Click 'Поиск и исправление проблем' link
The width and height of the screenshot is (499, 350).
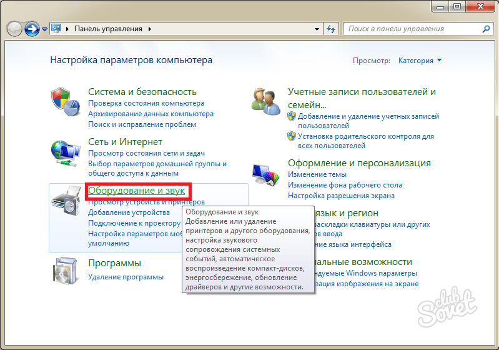142,124
